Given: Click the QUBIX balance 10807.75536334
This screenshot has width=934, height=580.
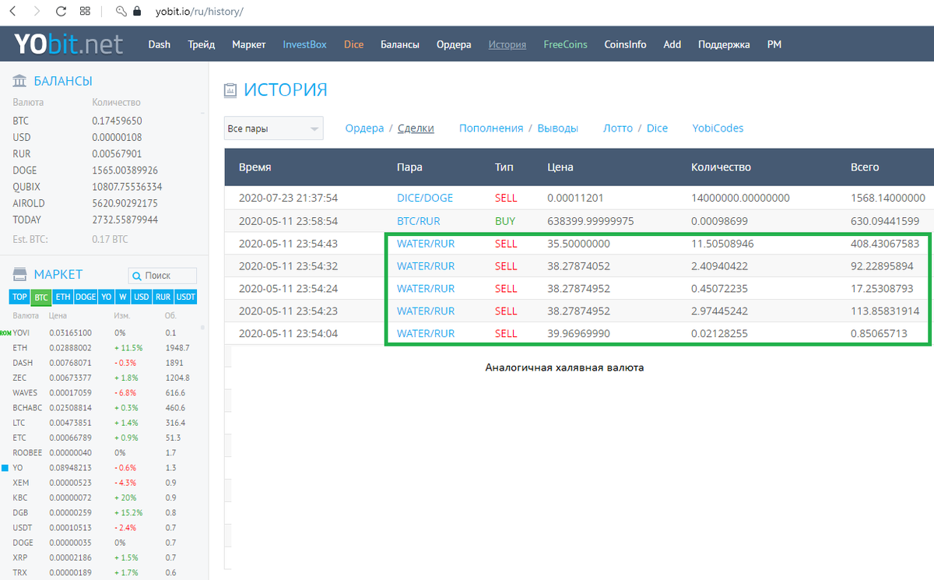Looking at the screenshot, I should point(127,187).
